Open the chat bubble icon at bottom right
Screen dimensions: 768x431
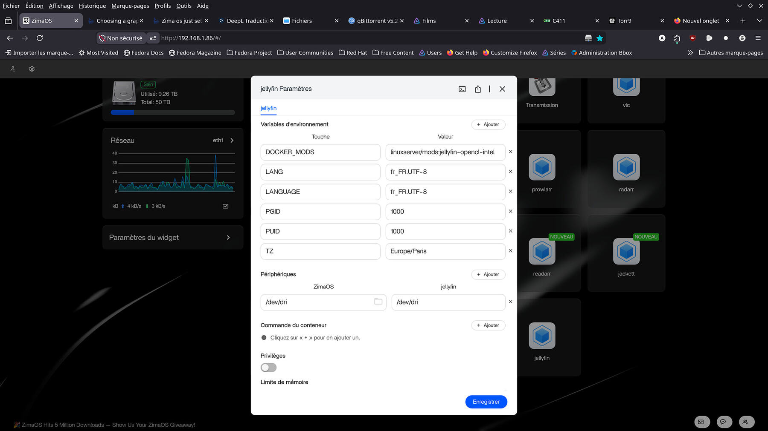pyautogui.click(x=723, y=422)
